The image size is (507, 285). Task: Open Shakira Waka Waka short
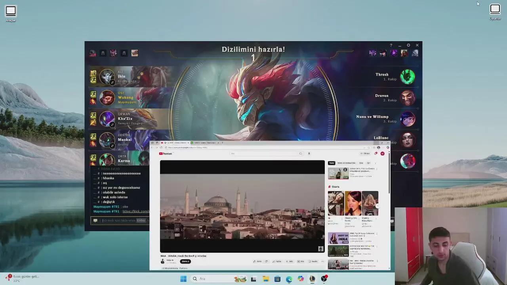(370, 203)
